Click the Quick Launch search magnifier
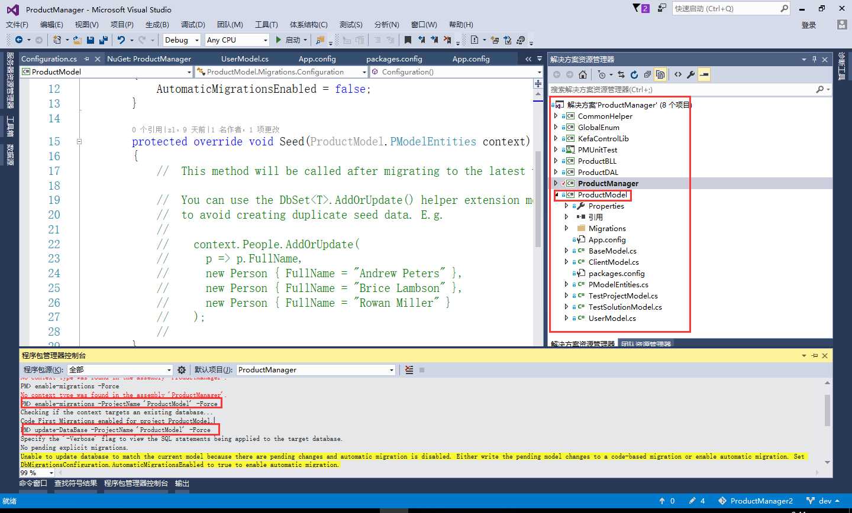 point(784,8)
